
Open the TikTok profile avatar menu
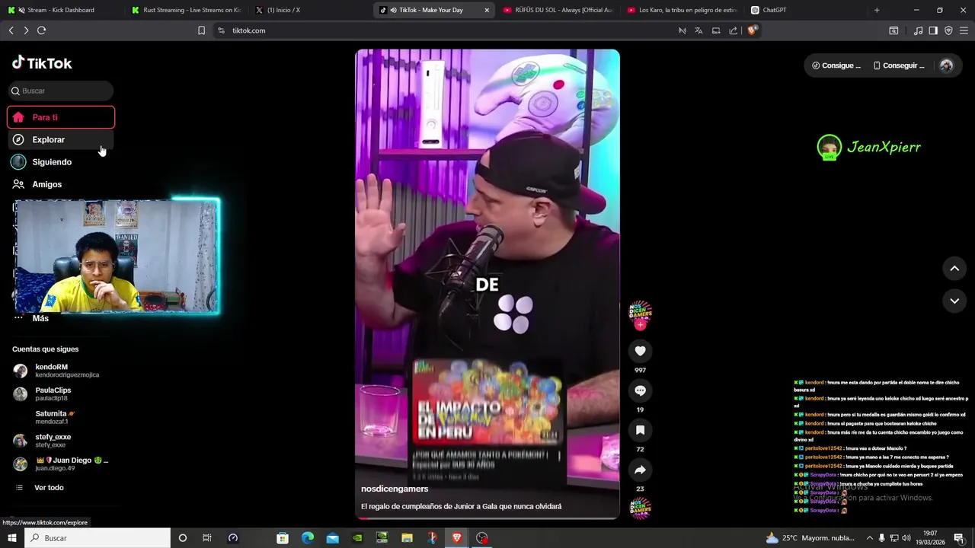click(947, 65)
